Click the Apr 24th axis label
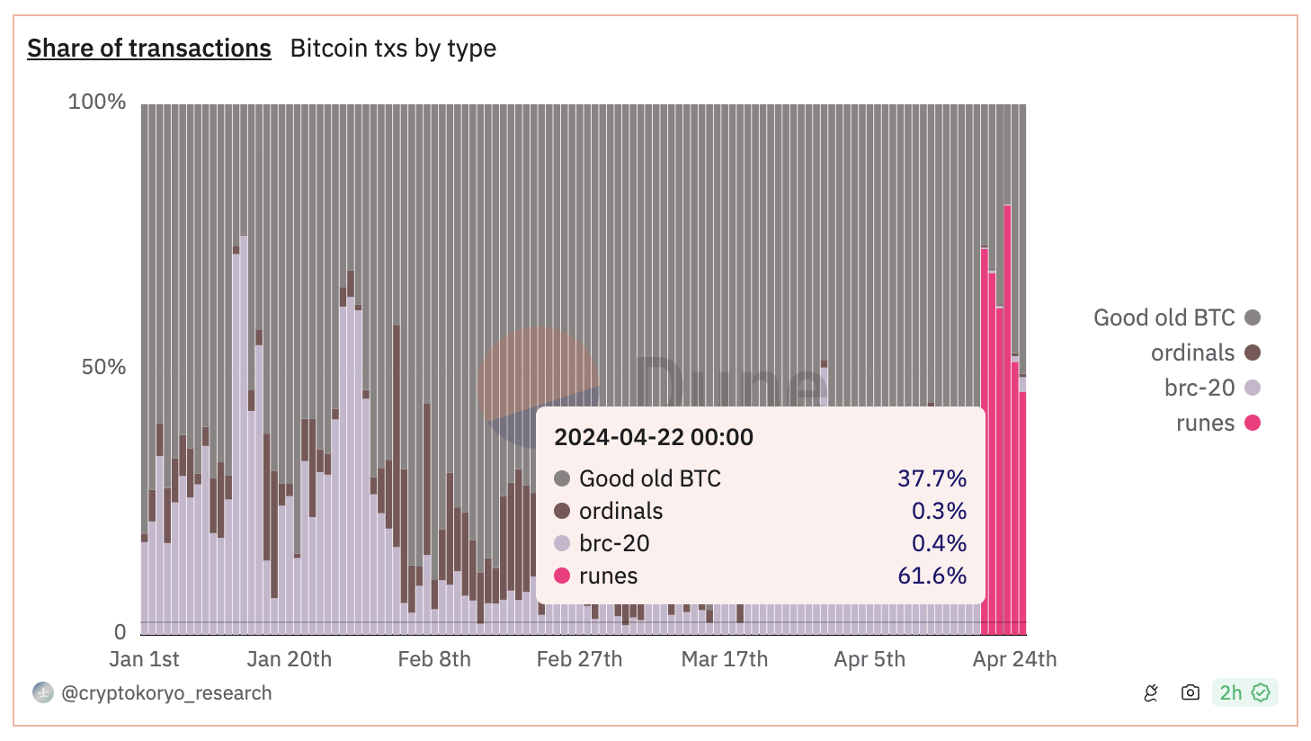1311x741 pixels. coord(1015,658)
